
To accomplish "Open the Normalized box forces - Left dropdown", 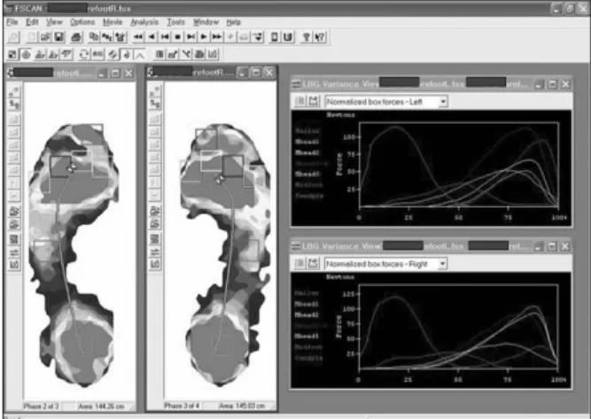I will pyautogui.click(x=443, y=101).
